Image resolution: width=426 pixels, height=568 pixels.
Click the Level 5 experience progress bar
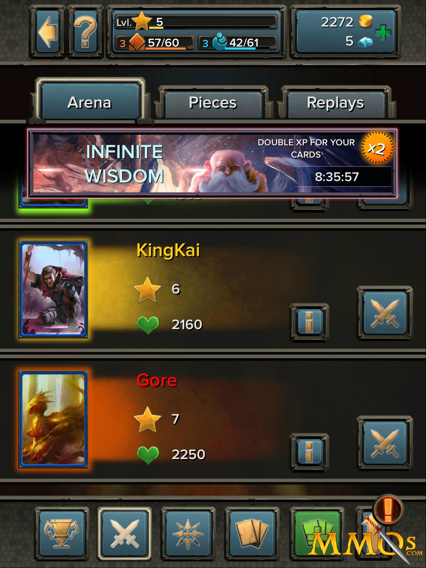pyautogui.click(x=196, y=22)
